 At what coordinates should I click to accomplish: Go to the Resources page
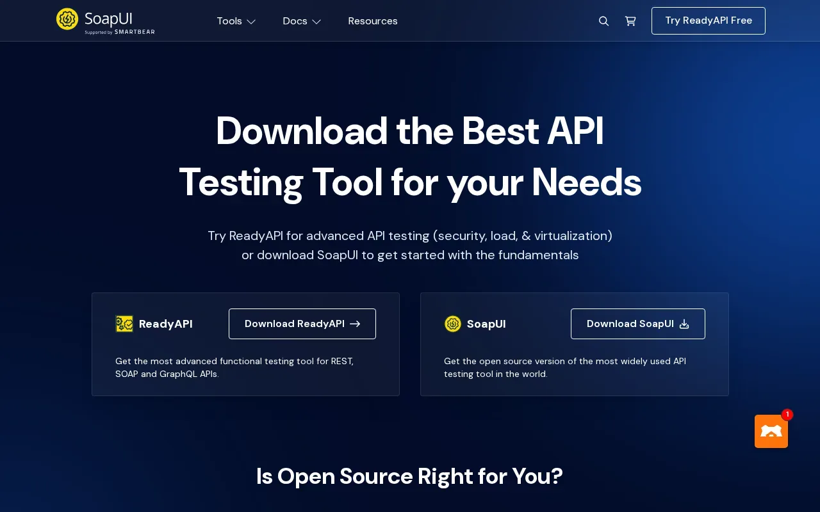click(x=373, y=21)
